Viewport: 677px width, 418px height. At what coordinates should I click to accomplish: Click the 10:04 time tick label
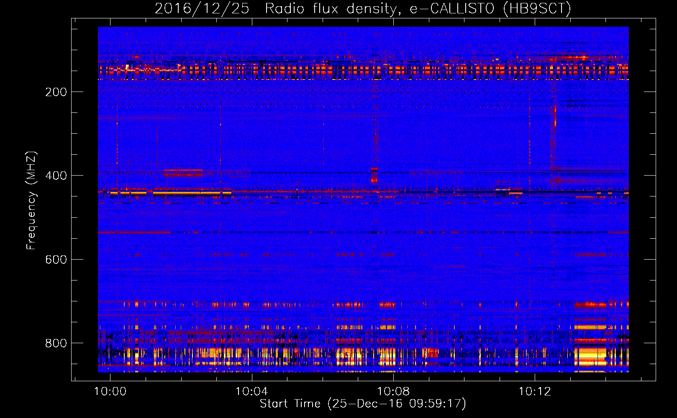click(x=251, y=392)
